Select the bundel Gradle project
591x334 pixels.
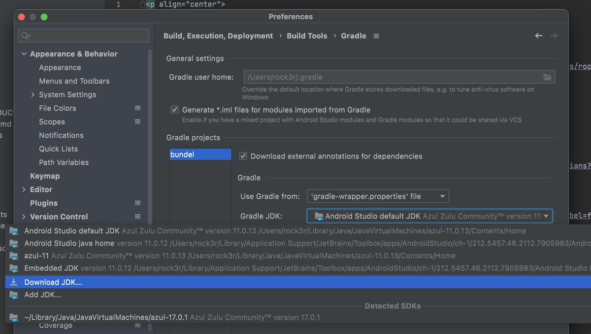pos(200,154)
